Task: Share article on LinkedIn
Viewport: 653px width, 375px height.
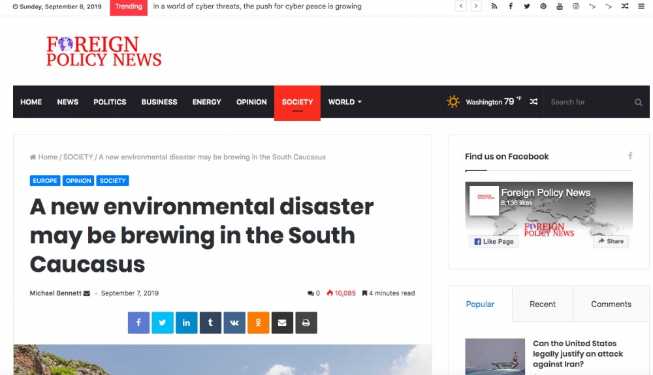Action: pyautogui.click(x=186, y=323)
